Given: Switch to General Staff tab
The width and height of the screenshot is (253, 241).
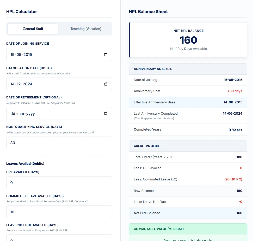Looking at the screenshot, I should [x=33, y=29].
